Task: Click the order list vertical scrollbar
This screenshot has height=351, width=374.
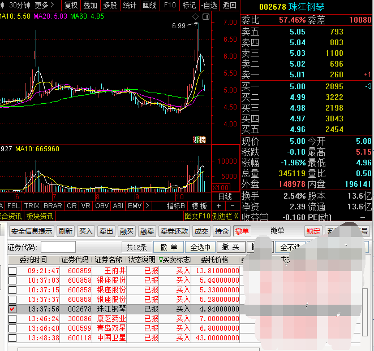Action: tap(365, 311)
